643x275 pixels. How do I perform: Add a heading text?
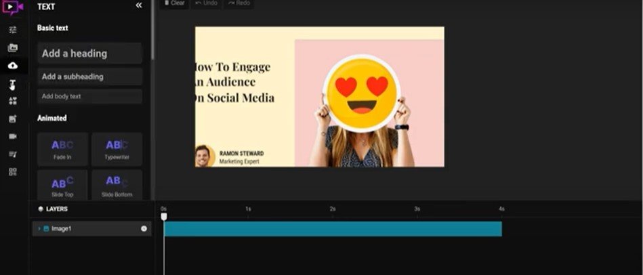pyautogui.click(x=90, y=54)
